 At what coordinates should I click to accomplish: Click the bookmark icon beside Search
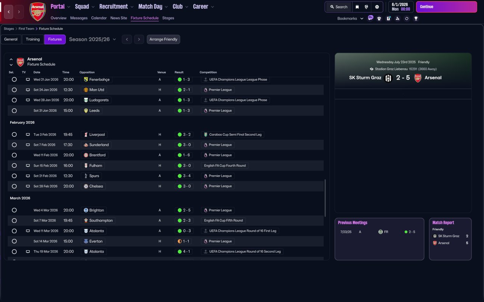[357, 7]
